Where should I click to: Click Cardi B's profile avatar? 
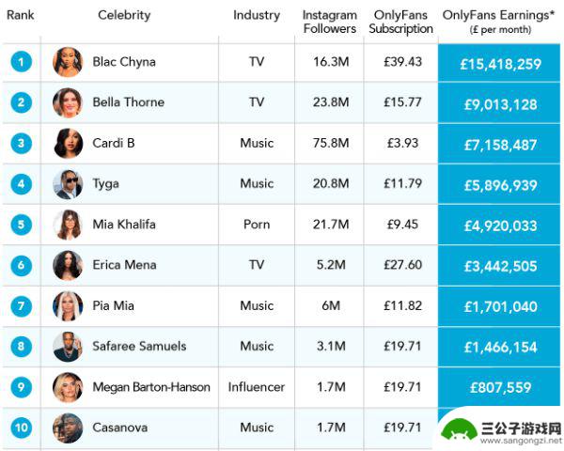(x=68, y=143)
